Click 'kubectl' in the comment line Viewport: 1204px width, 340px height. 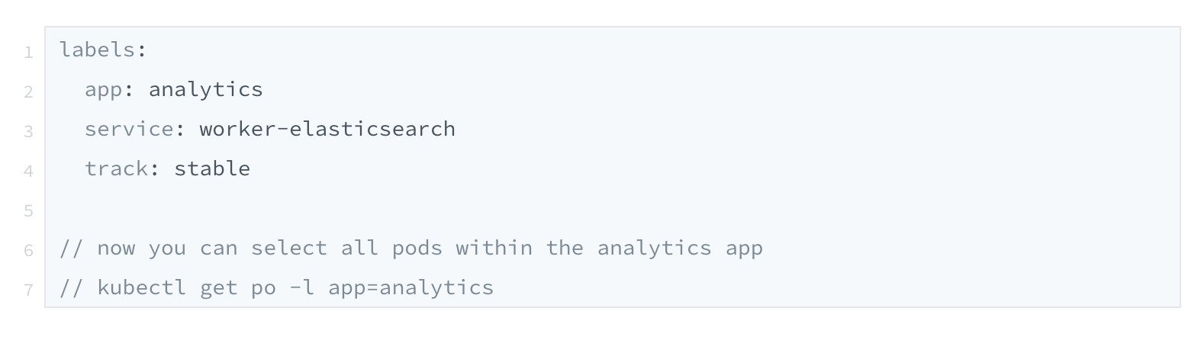coord(142,287)
